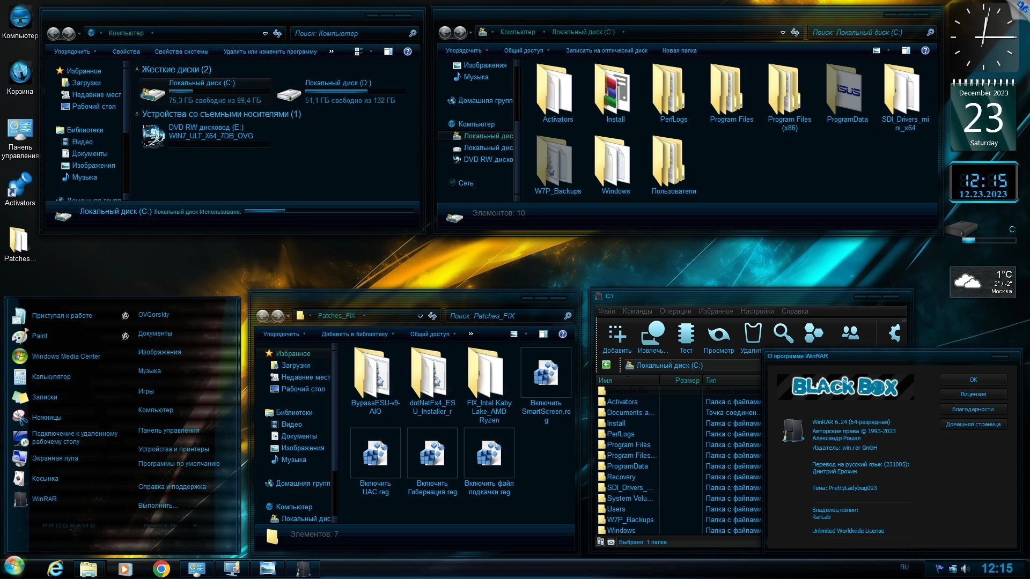The width and height of the screenshot is (1030, 579).
Task: Expand the toolbar overflow chevron in Компьютер window
Action: click(x=331, y=51)
